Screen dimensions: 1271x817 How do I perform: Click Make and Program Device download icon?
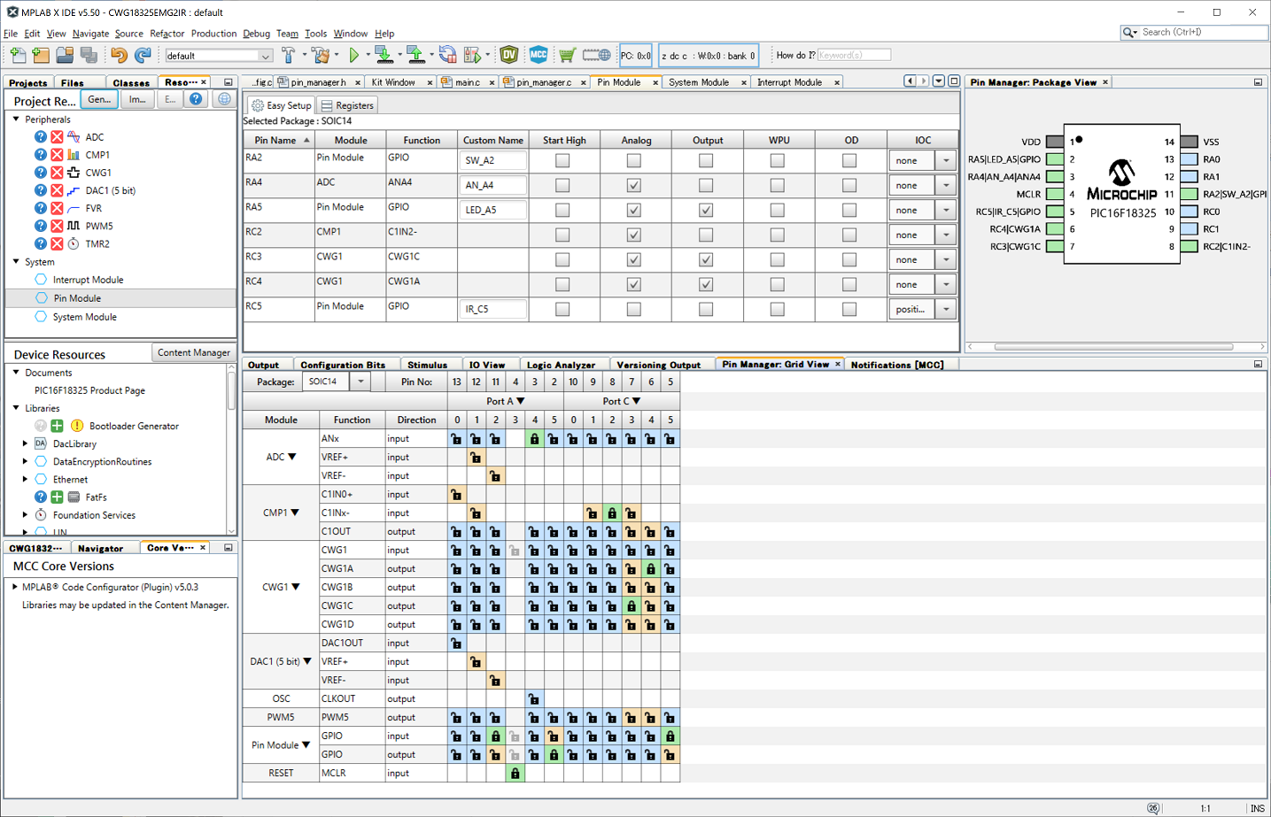(x=384, y=55)
